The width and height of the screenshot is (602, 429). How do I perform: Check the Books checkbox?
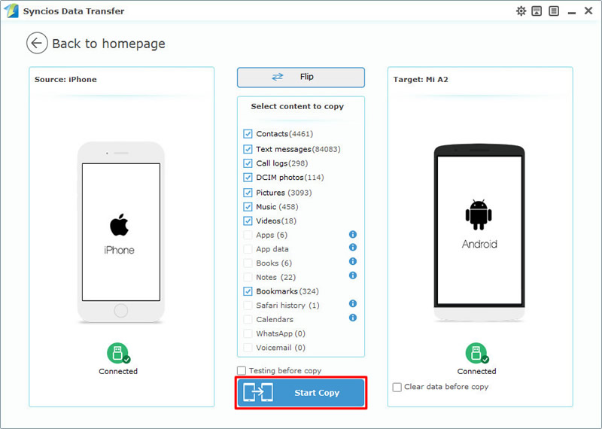[x=248, y=263]
